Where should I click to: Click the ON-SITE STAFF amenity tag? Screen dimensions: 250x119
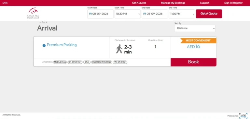click(x=75, y=62)
